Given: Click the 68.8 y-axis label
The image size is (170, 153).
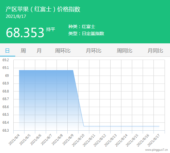Looking at the screenshot, I should [6, 91].
